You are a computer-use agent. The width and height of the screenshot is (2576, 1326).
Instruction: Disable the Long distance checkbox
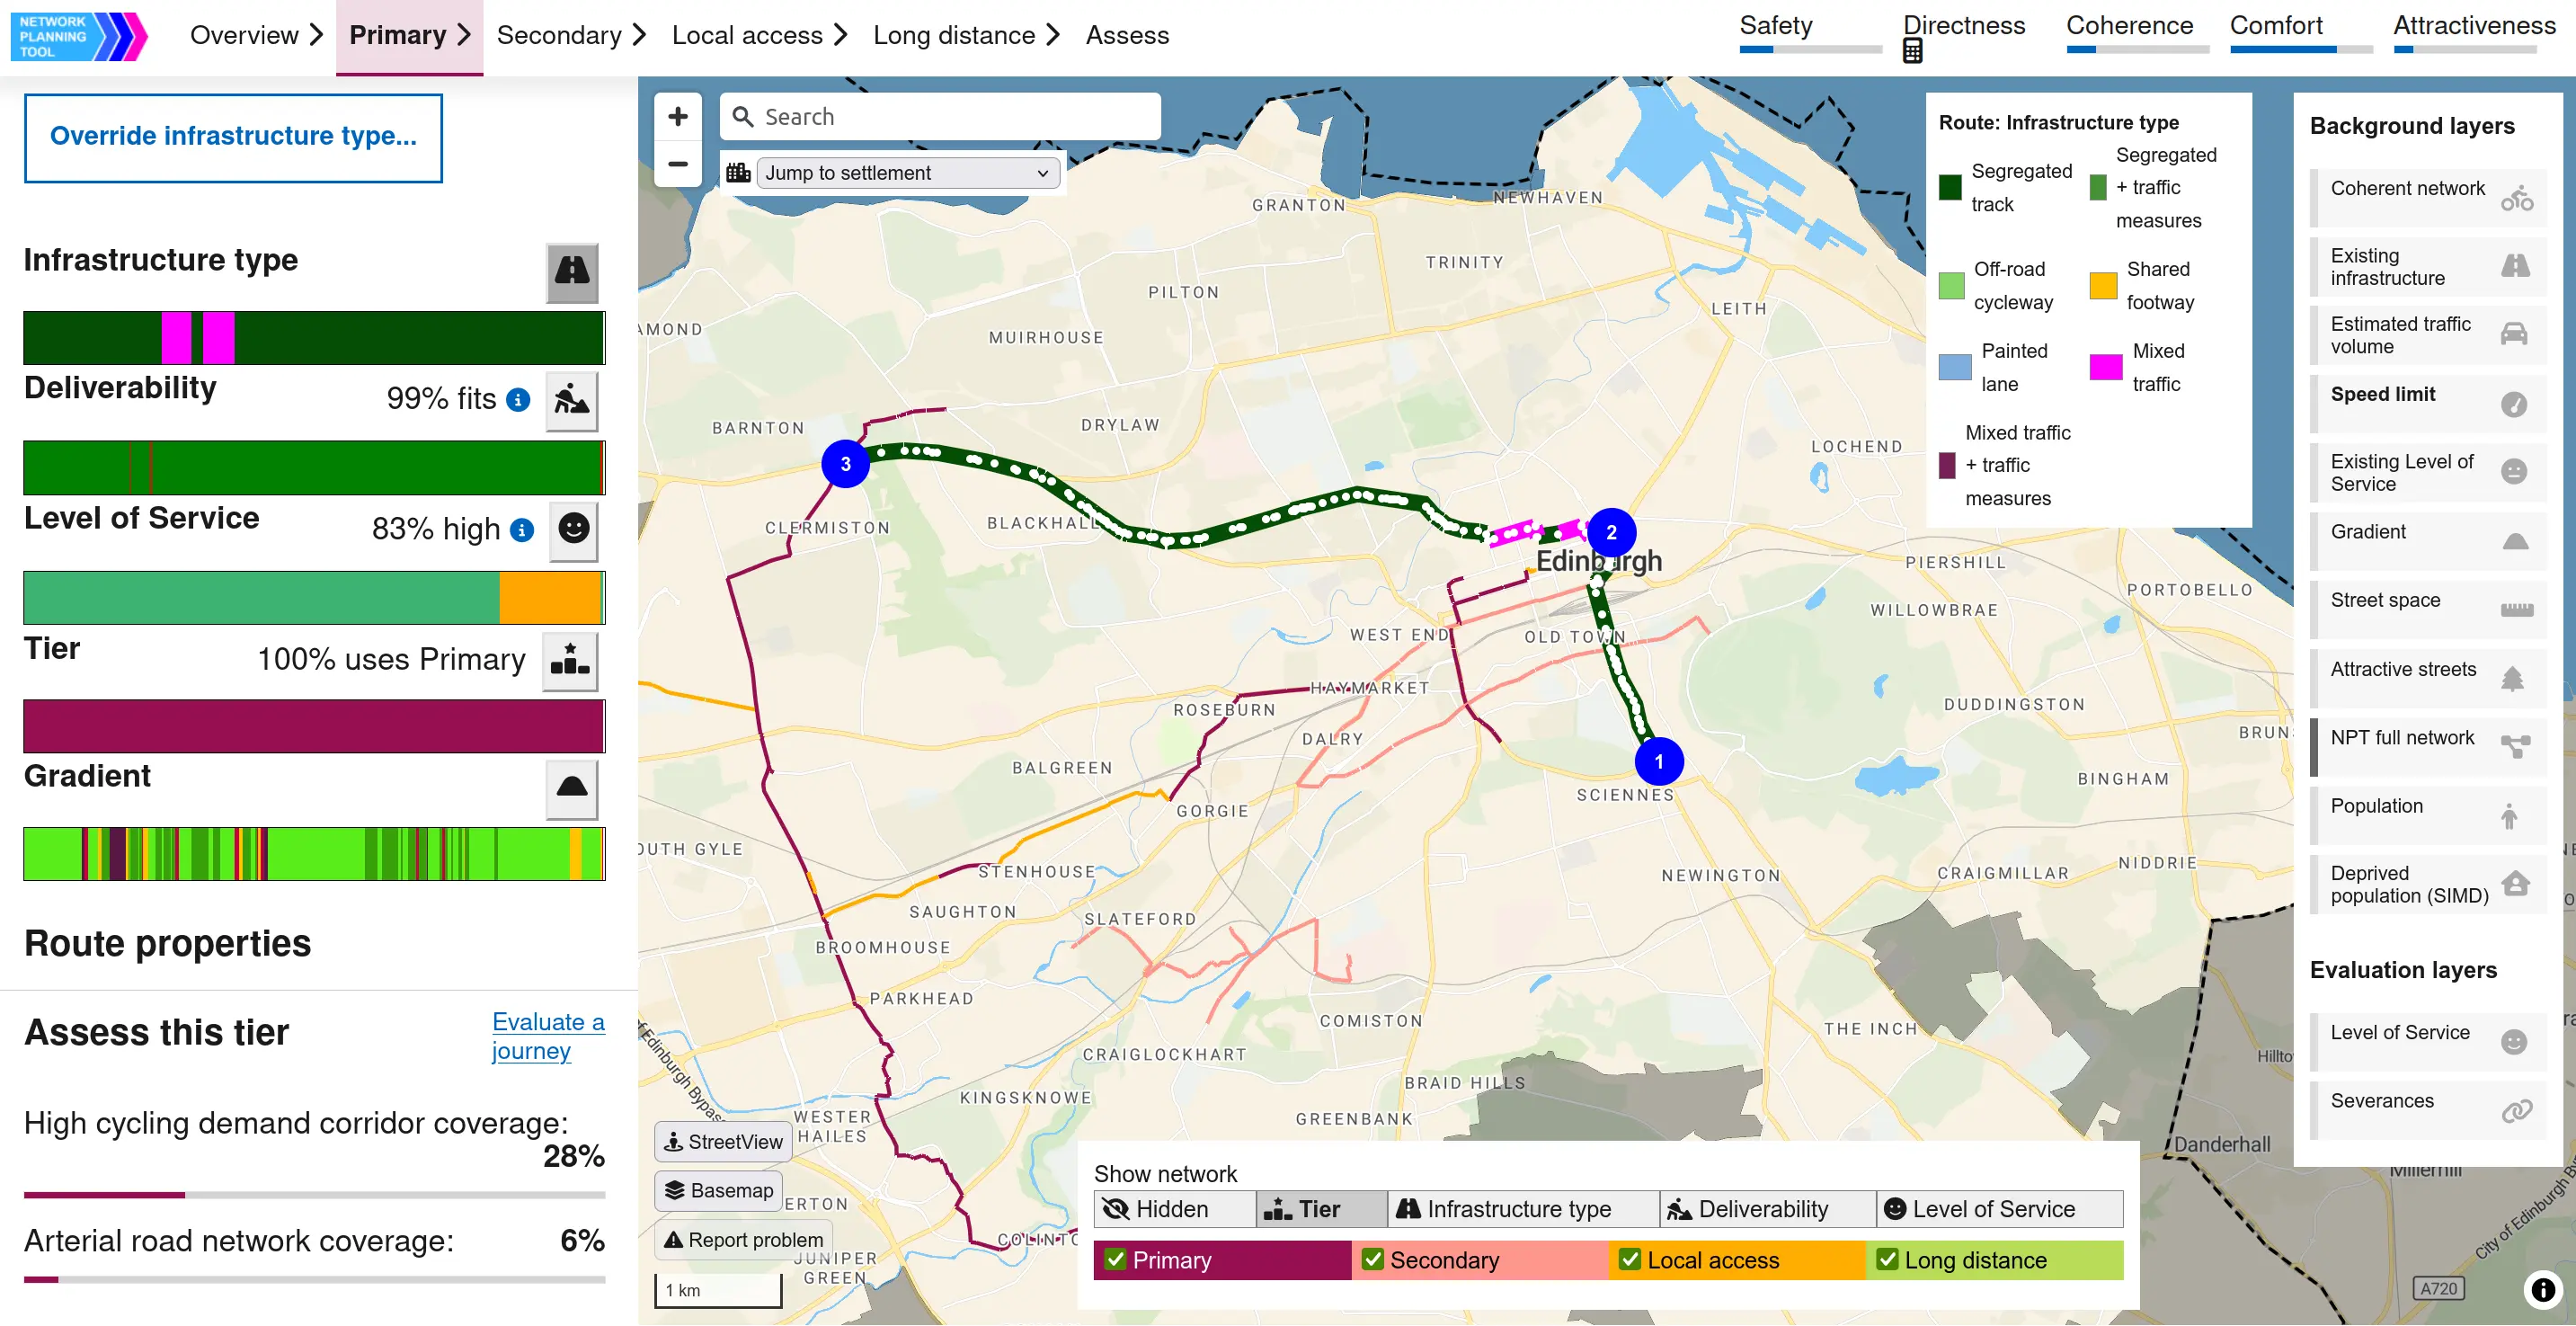pyautogui.click(x=1887, y=1259)
